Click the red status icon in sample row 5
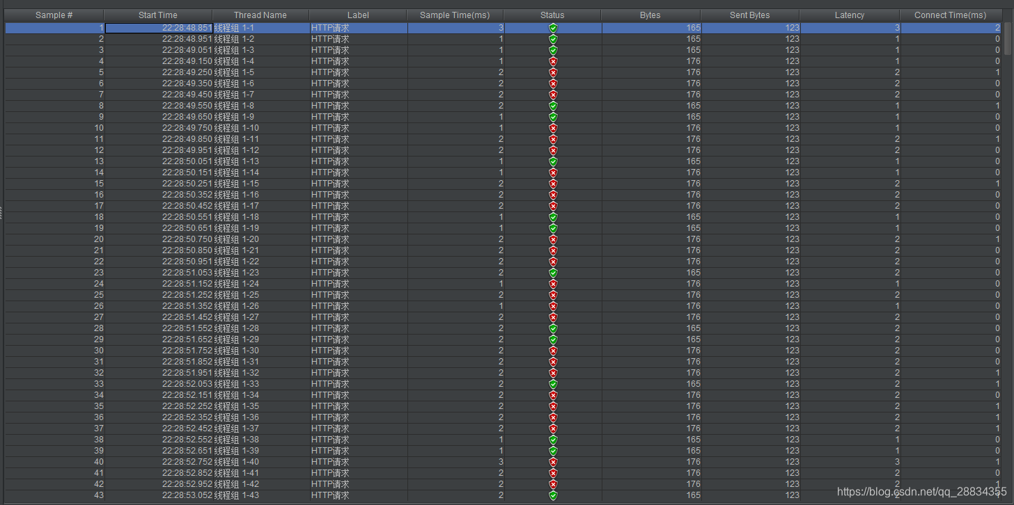 [x=553, y=72]
